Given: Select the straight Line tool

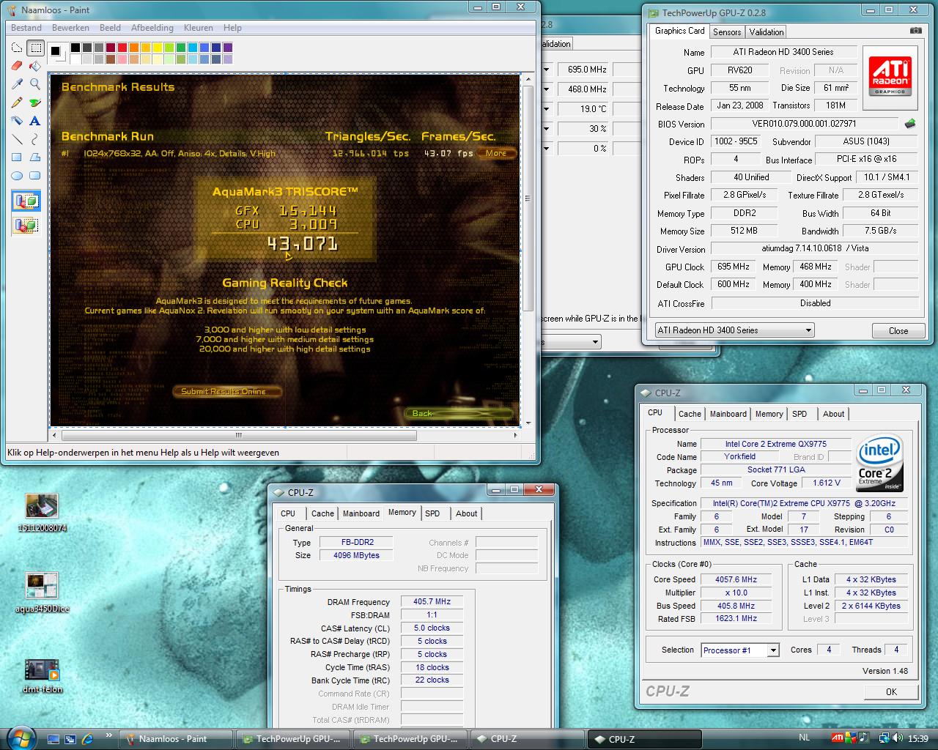Looking at the screenshot, I should (17, 139).
